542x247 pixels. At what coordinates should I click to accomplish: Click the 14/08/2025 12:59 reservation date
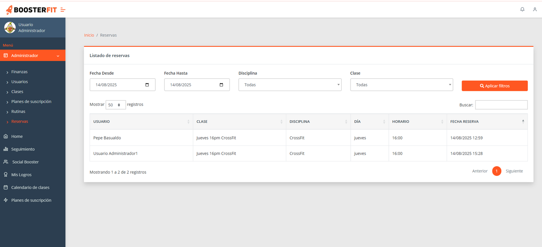click(466, 138)
